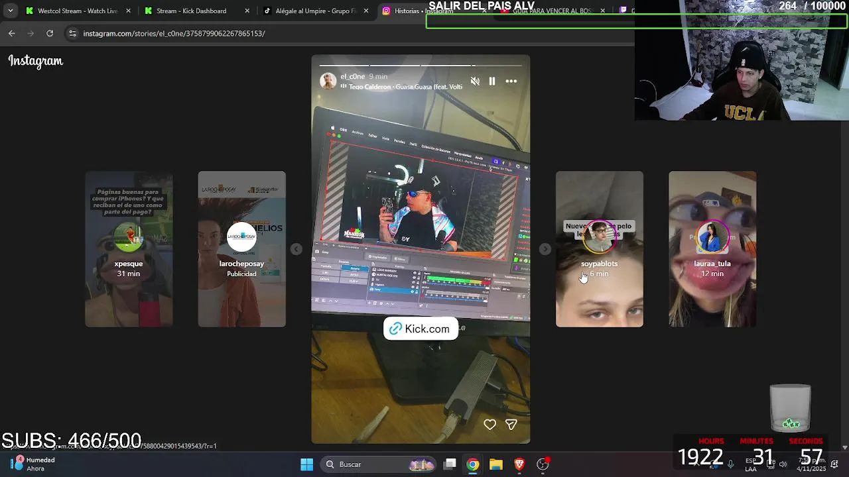Go back in browser history
Image resolution: width=849 pixels, height=477 pixels.
pyautogui.click(x=11, y=33)
